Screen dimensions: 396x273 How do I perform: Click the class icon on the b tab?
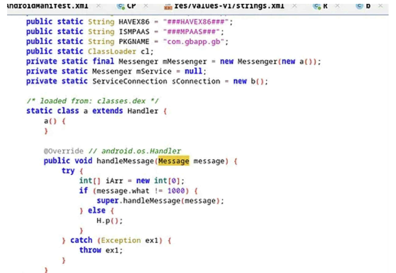(x=359, y=6)
